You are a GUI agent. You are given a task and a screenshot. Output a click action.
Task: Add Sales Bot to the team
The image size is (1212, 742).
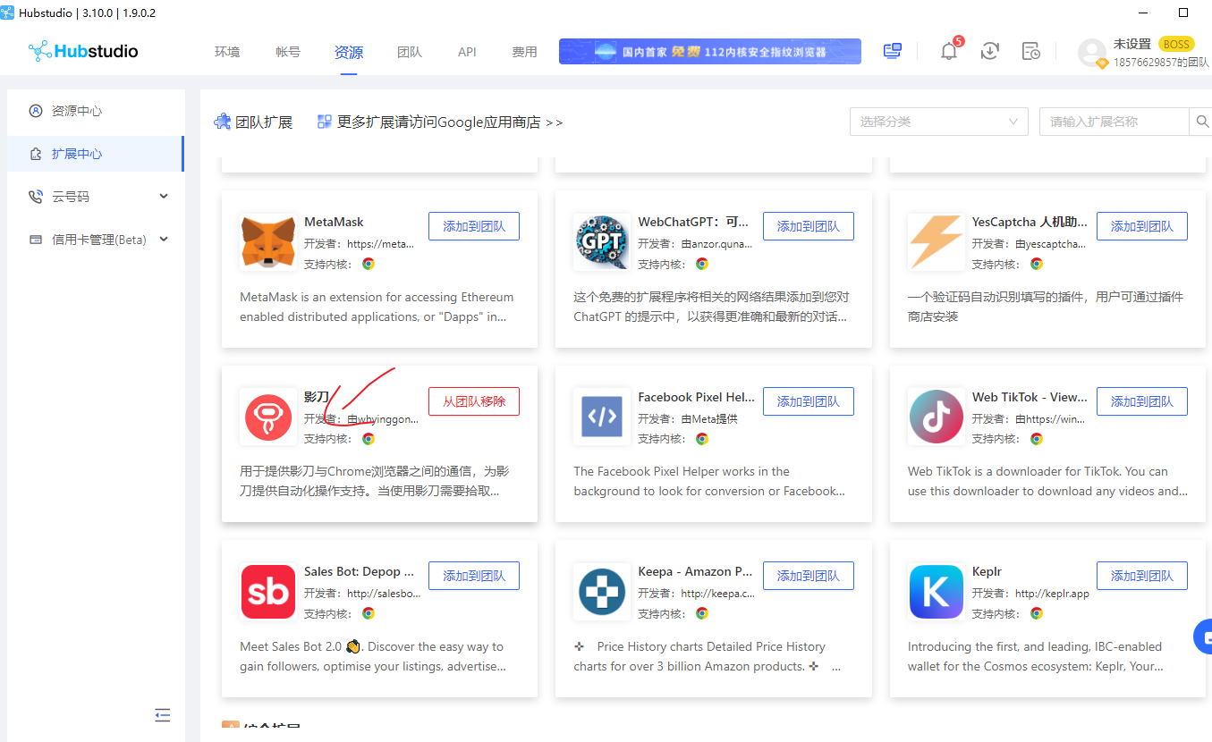point(474,576)
